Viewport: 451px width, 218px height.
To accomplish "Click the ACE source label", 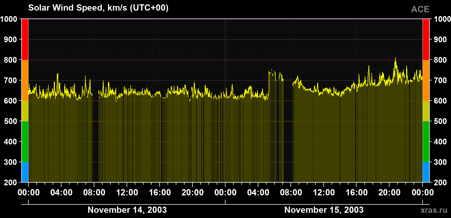I will (420, 9).
